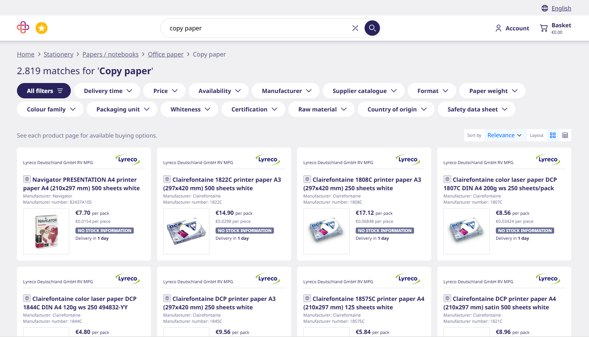Expand the Format filter
Viewport: 589px width, 337px height.
(x=432, y=91)
